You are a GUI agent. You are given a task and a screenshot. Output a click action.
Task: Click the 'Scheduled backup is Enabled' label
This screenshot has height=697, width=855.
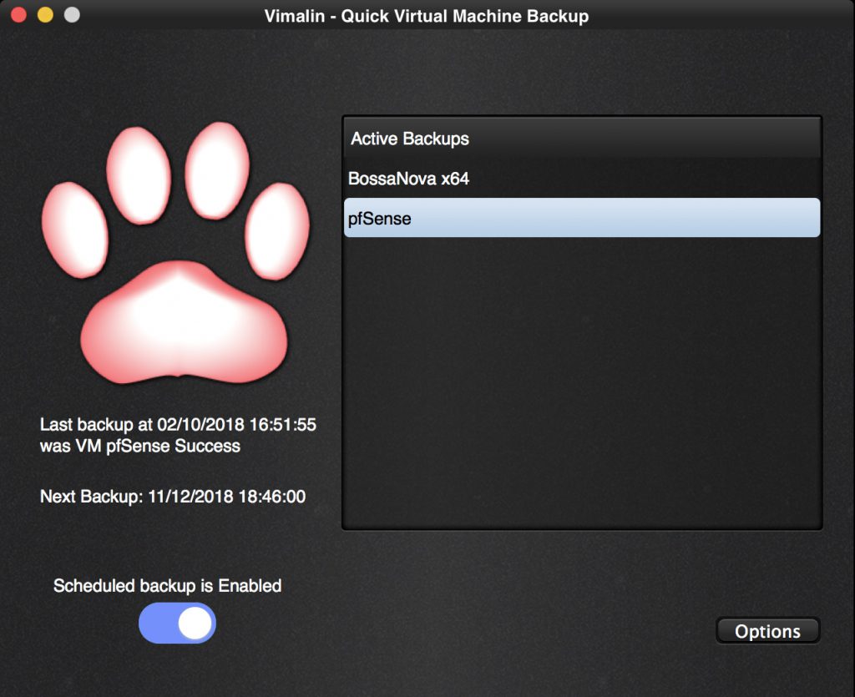pyautogui.click(x=167, y=586)
